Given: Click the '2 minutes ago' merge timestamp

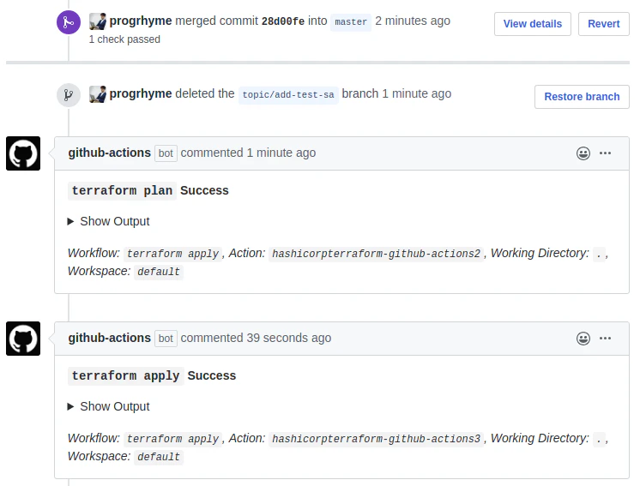Looking at the screenshot, I should [413, 21].
